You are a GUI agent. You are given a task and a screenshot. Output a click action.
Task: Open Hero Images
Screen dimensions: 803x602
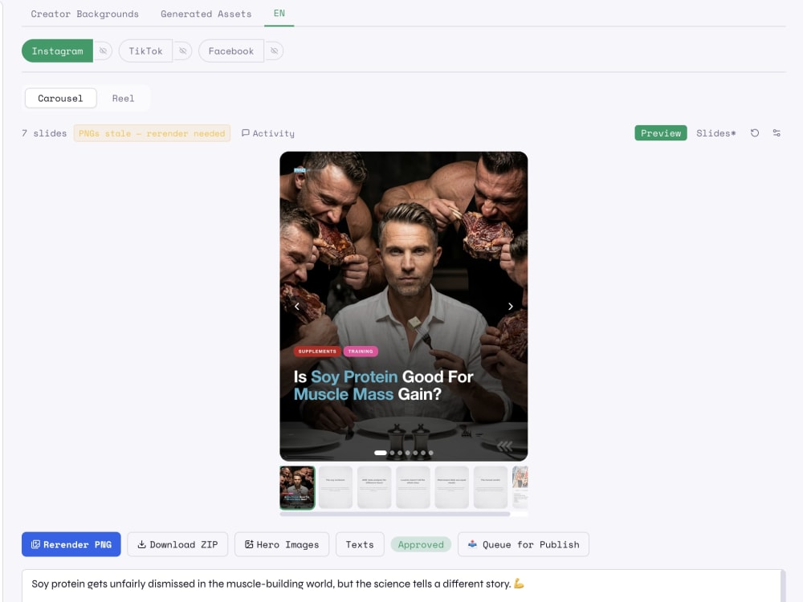point(282,544)
